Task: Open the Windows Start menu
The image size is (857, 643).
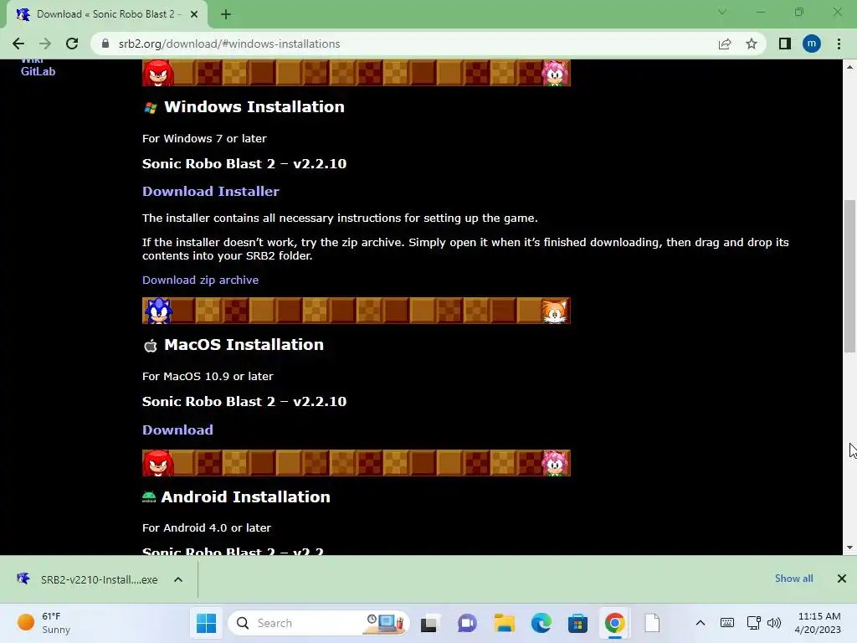Action: click(x=206, y=623)
